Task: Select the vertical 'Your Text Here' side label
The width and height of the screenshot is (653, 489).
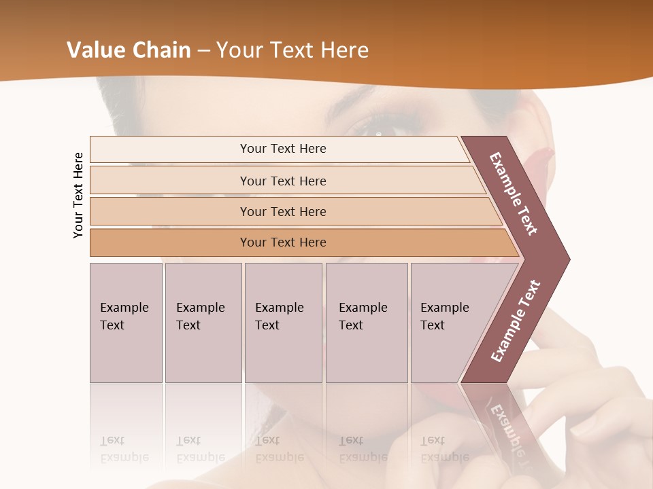Action: pos(78,195)
